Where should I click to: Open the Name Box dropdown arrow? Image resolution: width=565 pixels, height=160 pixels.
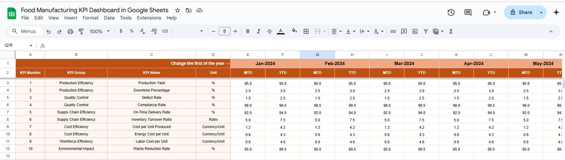coord(31,45)
